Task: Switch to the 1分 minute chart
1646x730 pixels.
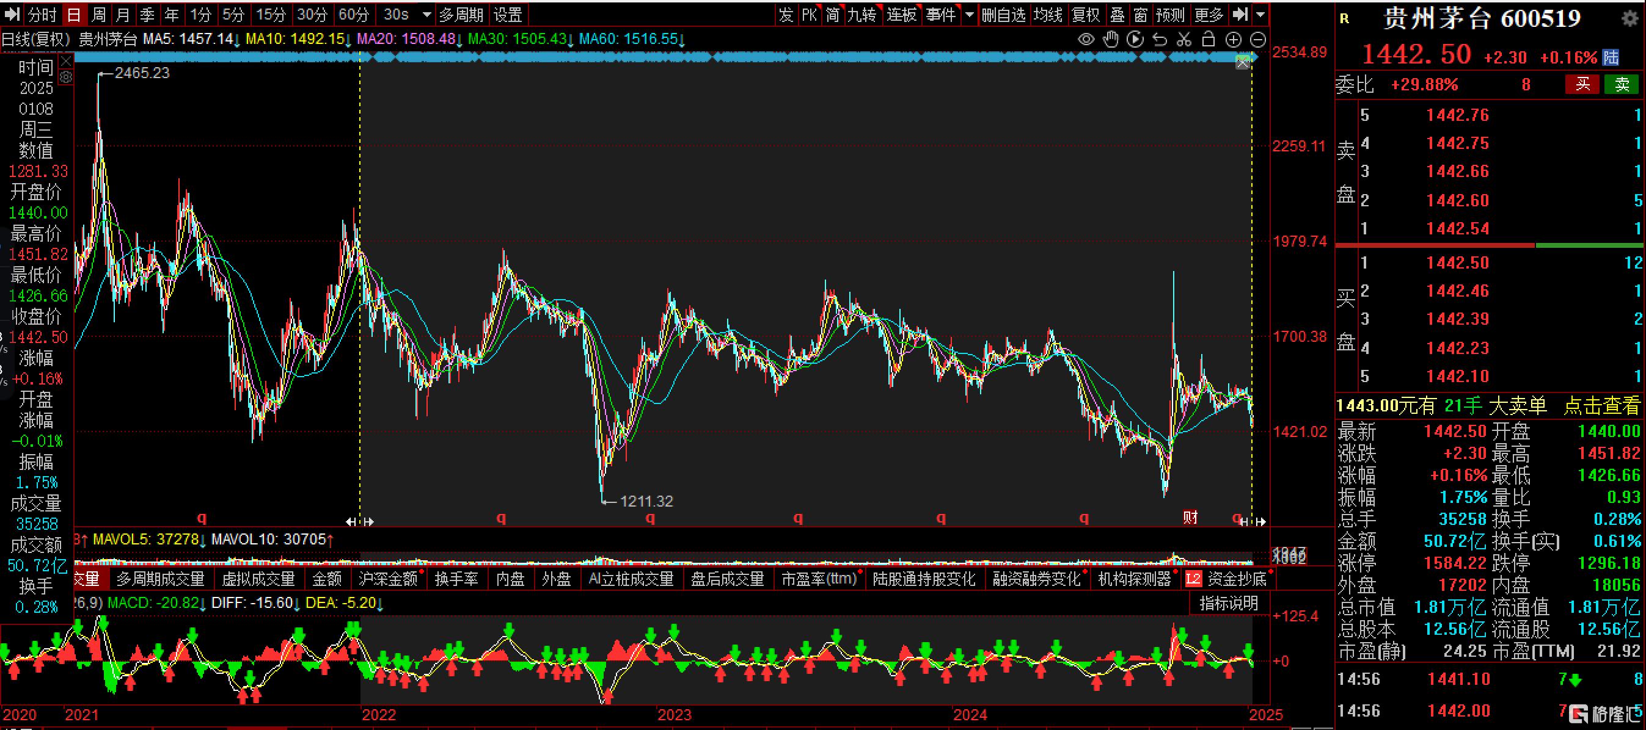Action: (x=200, y=14)
